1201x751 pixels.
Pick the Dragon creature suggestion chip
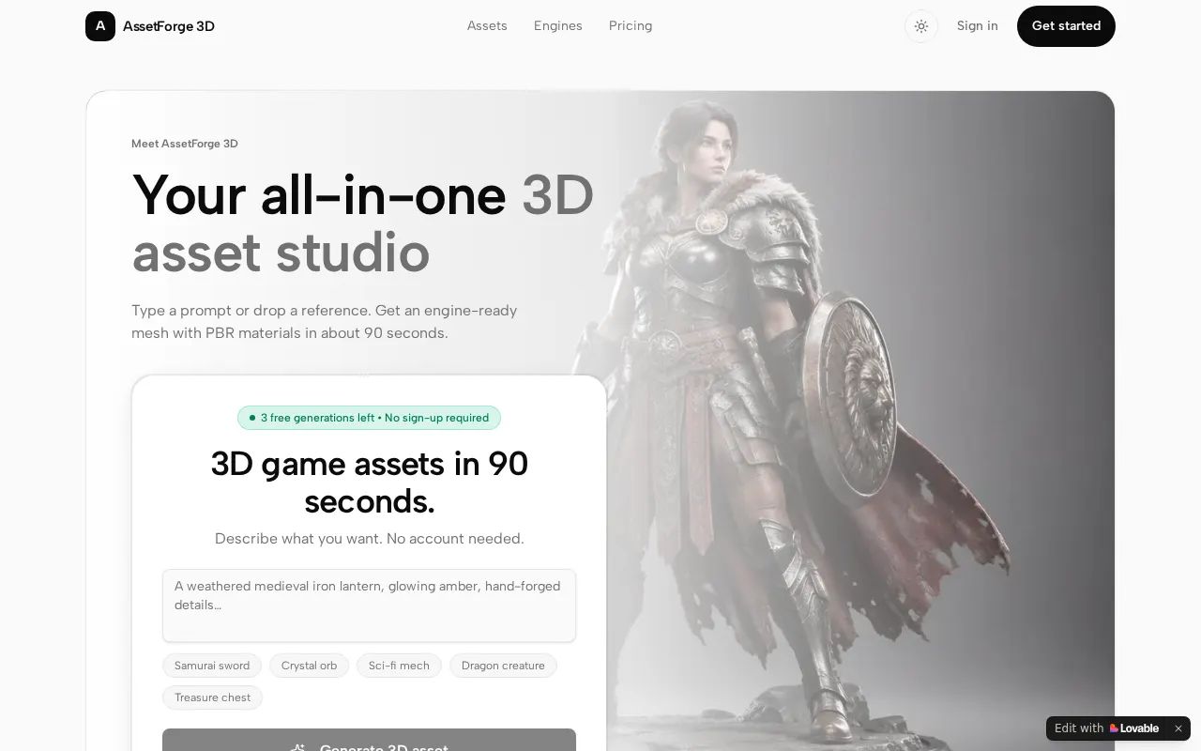tap(503, 666)
